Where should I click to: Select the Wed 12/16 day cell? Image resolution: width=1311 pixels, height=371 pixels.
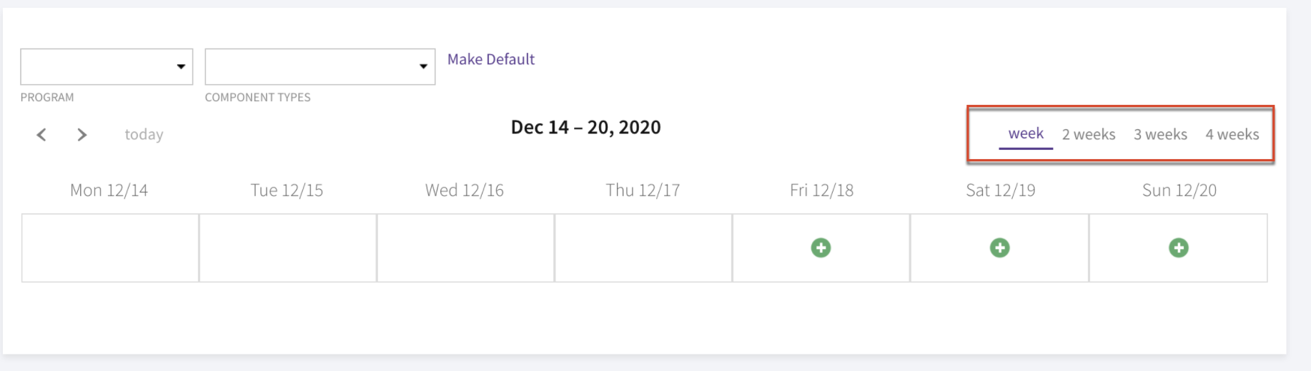point(465,248)
